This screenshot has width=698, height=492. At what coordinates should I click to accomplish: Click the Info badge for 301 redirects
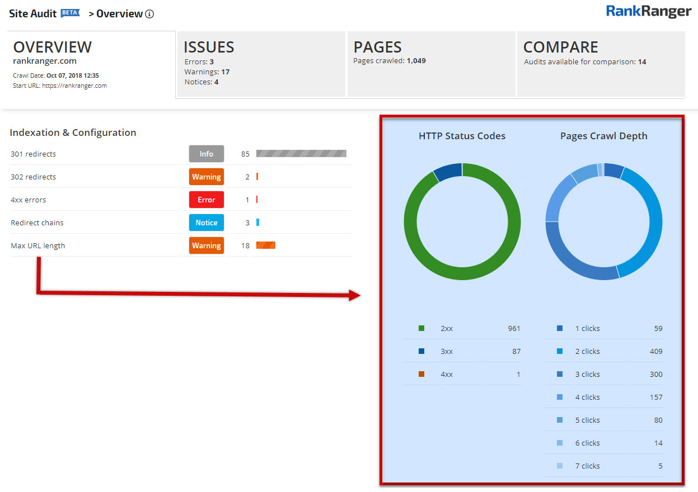coord(206,154)
